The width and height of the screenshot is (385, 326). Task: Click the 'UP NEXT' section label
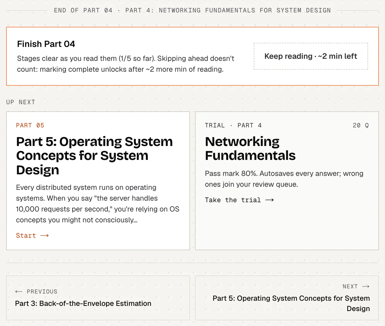click(x=21, y=102)
